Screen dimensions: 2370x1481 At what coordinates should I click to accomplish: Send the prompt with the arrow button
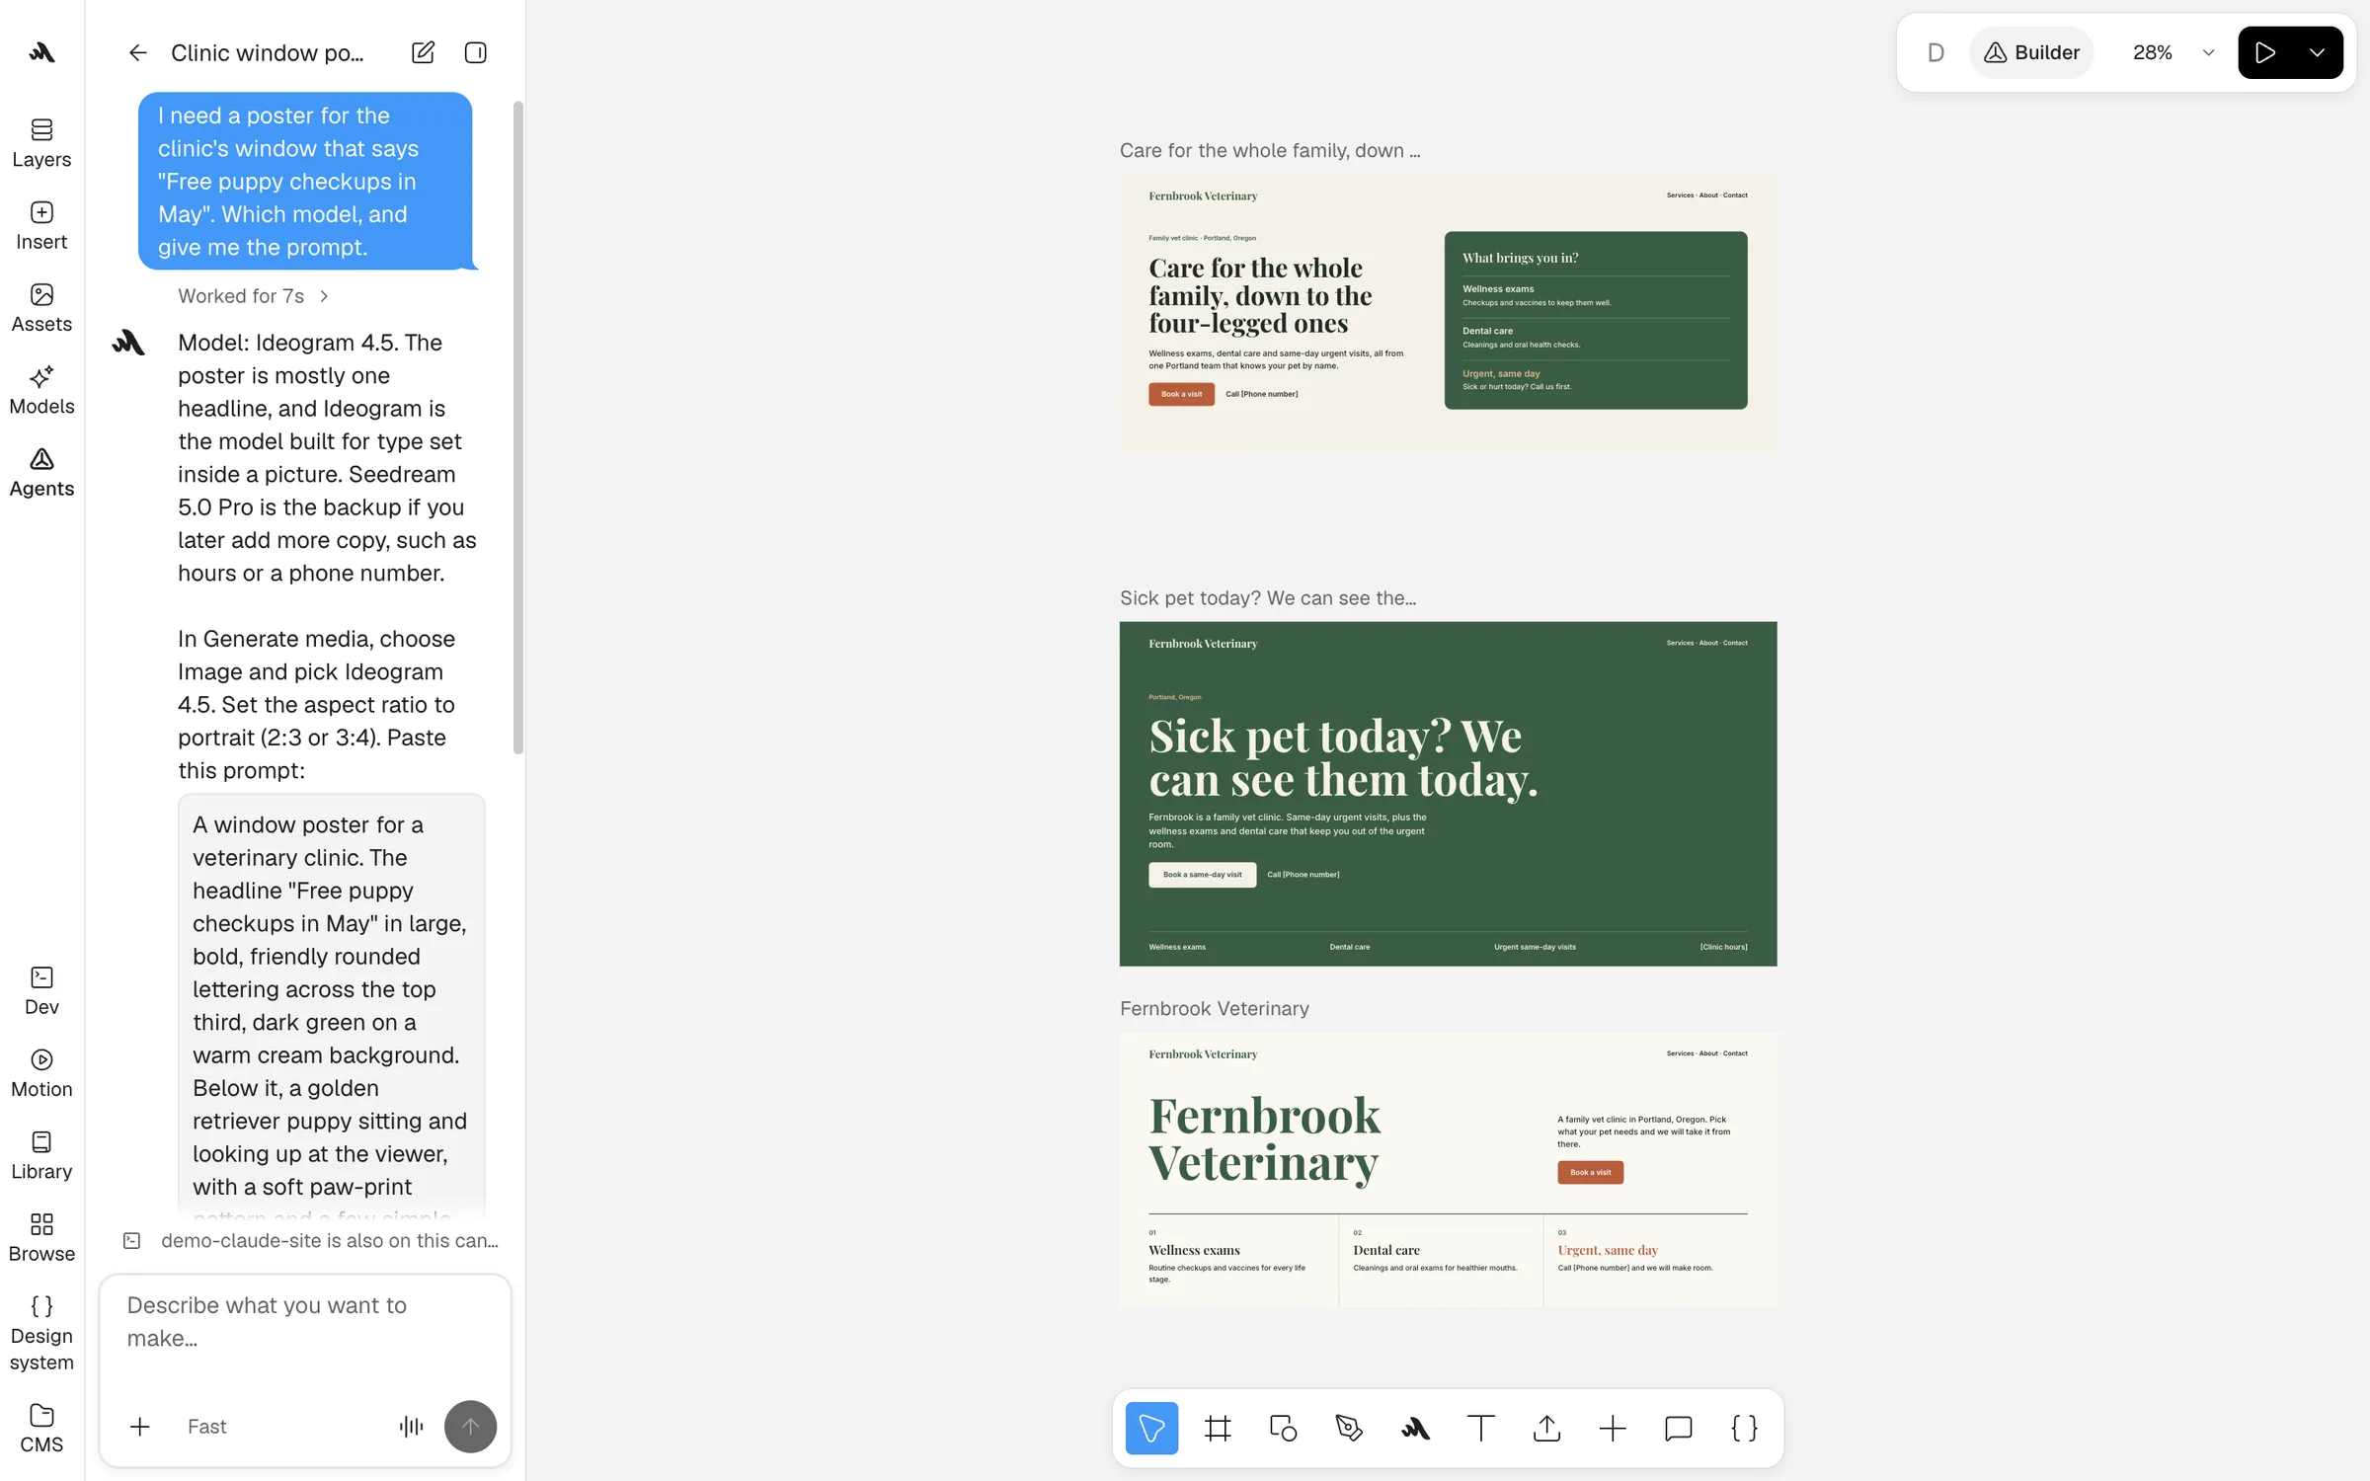click(x=470, y=1427)
